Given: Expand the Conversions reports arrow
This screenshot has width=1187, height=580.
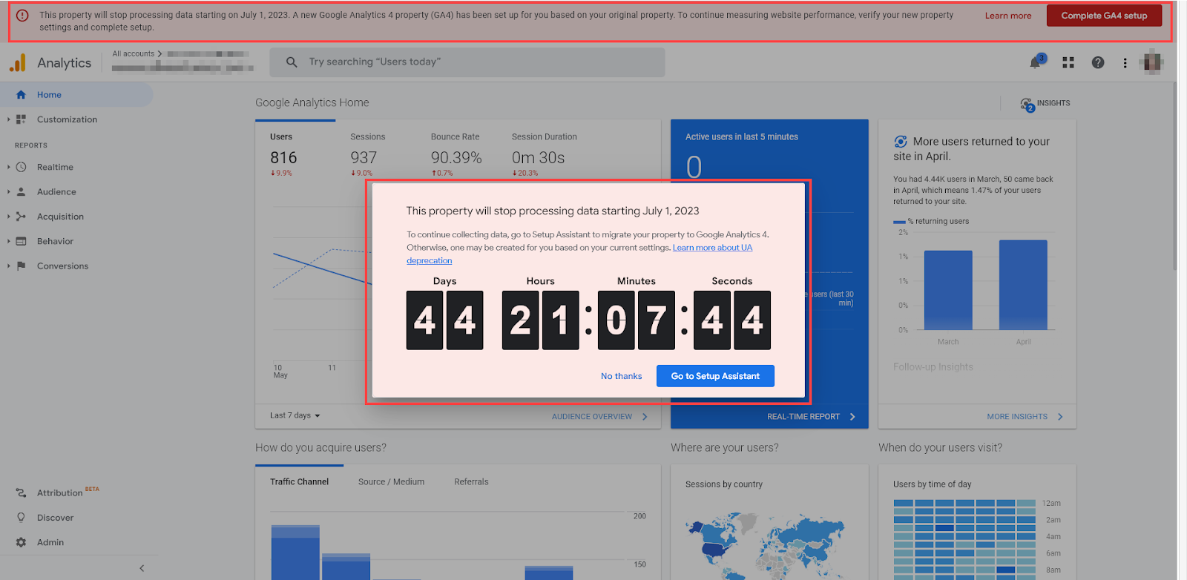Looking at the screenshot, I should tap(8, 266).
